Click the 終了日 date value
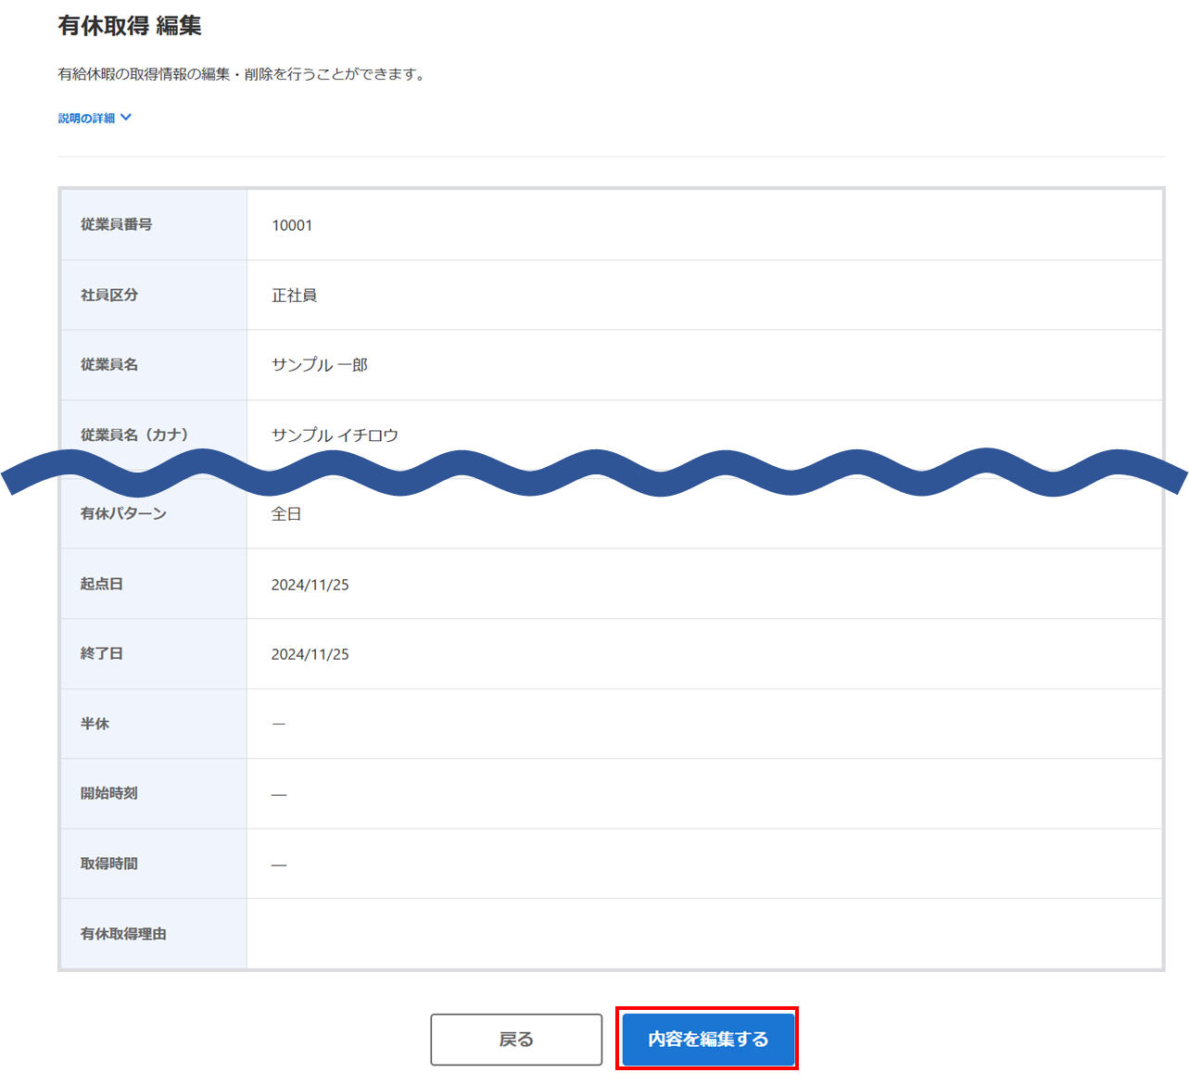Image resolution: width=1189 pixels, height=1085 pixels. pos(310,654)
